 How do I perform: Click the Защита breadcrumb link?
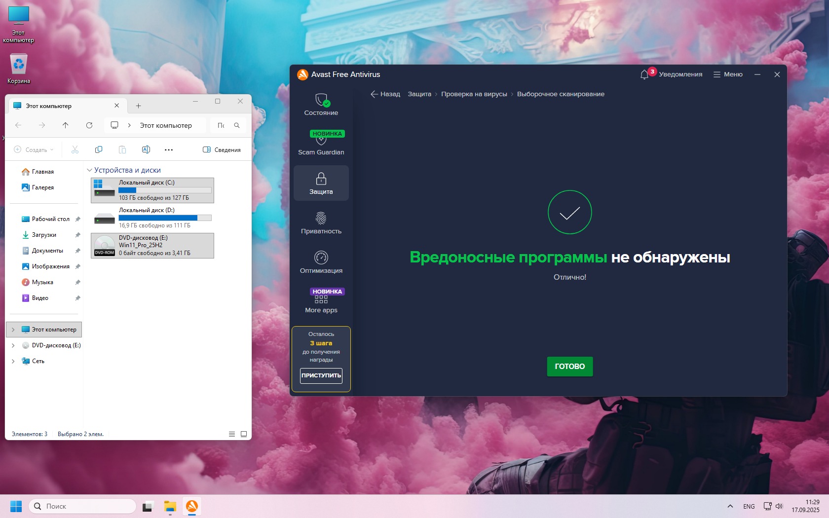419,94
